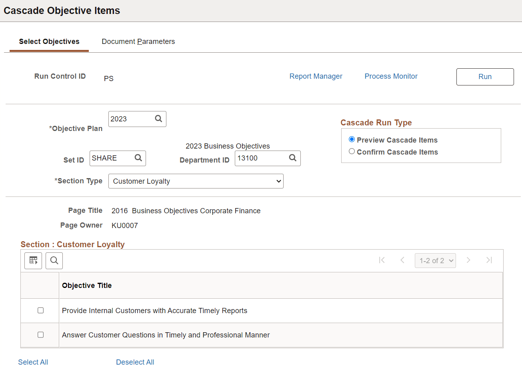Expand the Section Type dropdown
Screen dimensions: 522x369
coord(196,181)
